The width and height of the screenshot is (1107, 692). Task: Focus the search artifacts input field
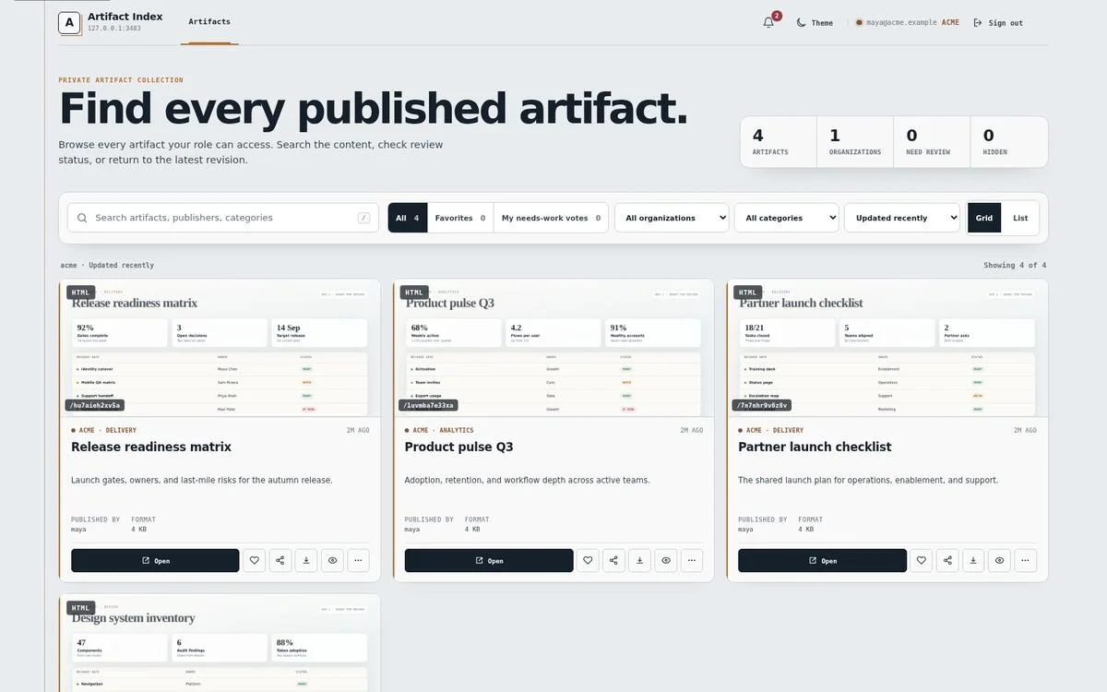(223, 218)
